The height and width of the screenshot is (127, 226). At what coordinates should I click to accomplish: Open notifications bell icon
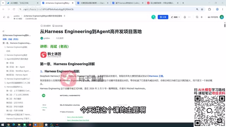pyautogui.click(x=185, y=17)
